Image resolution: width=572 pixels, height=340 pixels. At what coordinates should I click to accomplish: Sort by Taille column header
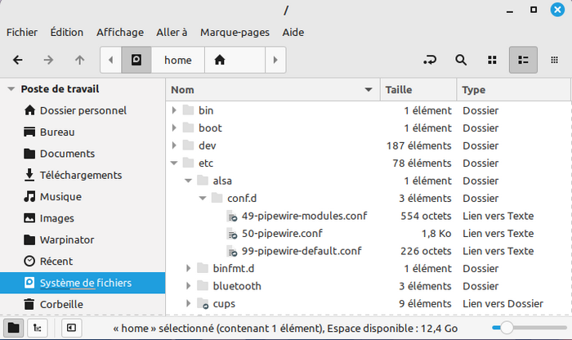pyautogui.click(x=417, y=89)
